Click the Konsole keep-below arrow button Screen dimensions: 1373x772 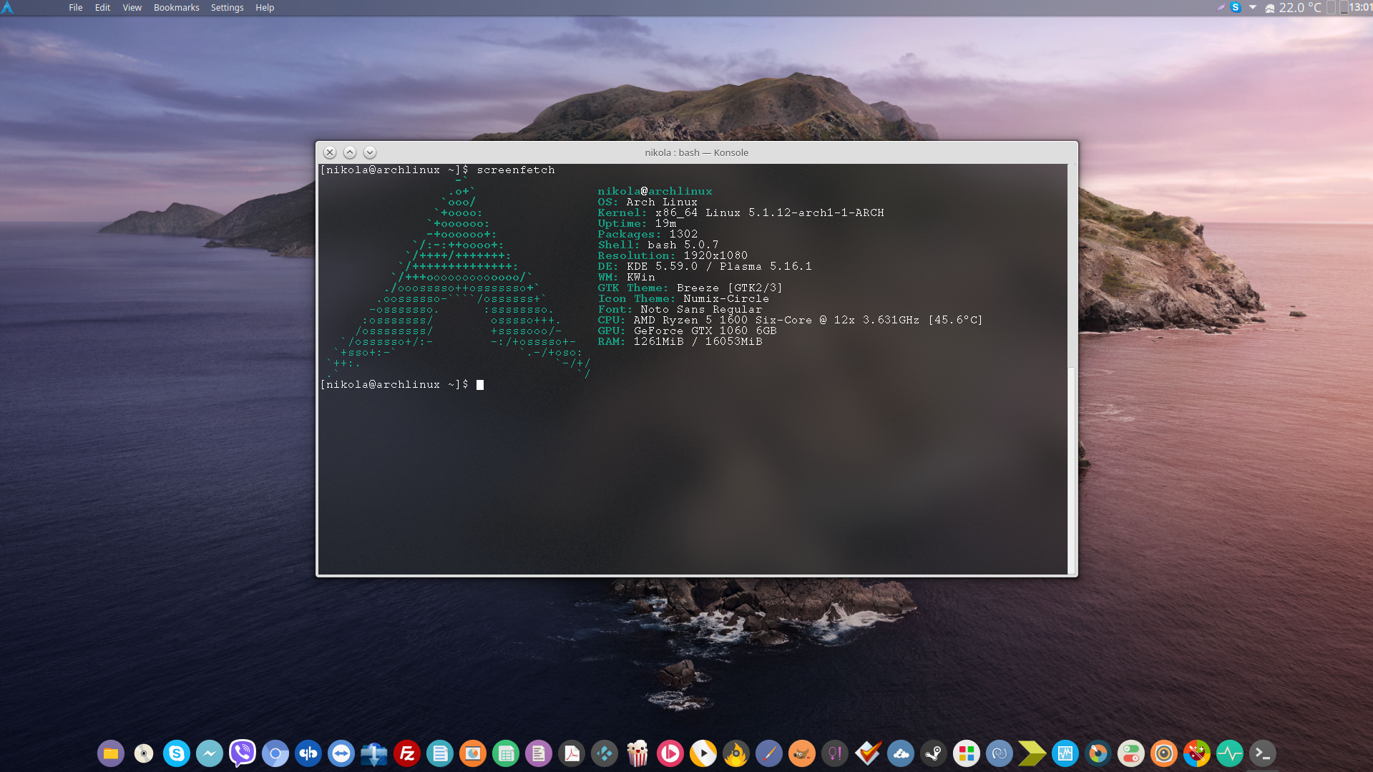pos(370,152)
